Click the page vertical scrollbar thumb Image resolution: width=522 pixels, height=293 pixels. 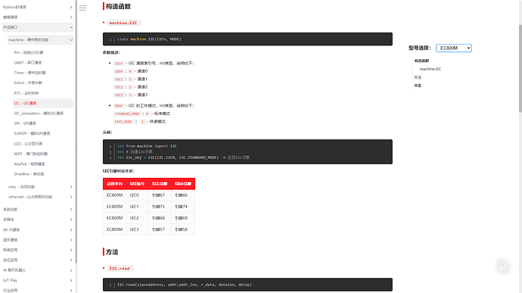click(x=520, y=68)
